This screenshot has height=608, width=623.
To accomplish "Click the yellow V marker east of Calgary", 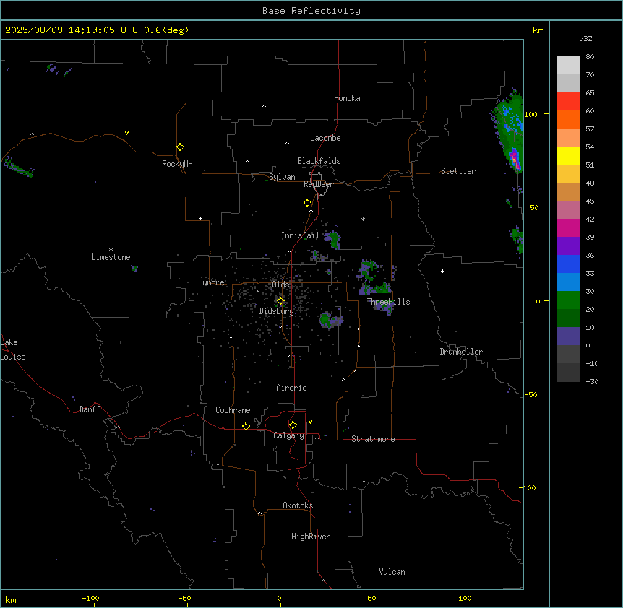I will 310,422.
